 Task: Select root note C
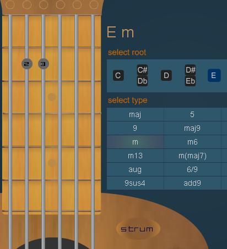(x=118, y=75)
